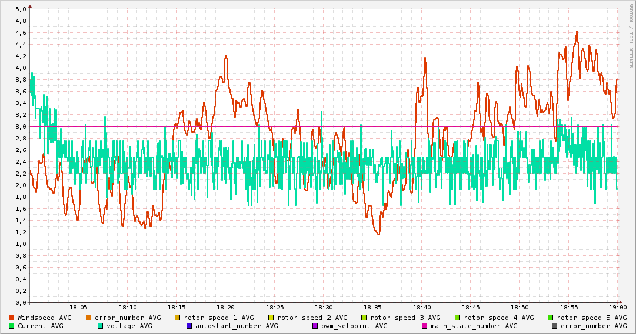This screenshot has height=334, width=636.
Task: Click the rotor speed 3 AVG swatch
Action: pyautogui.click(x=364, y=318)
